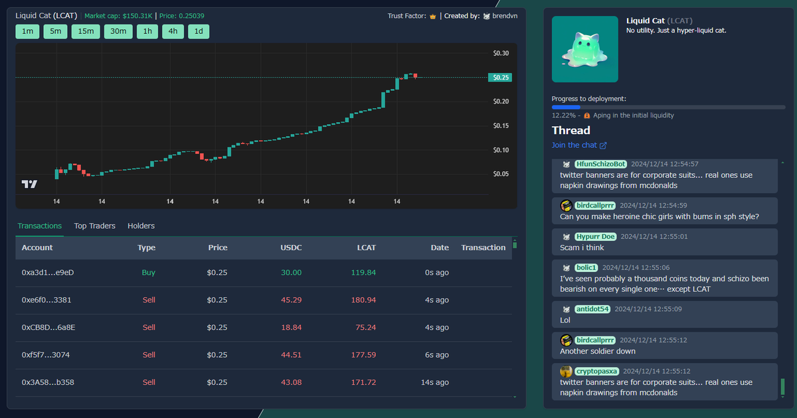Click the bolic1 username tag
The height and width of the screenshot is (418, 797).
click(586, 267)
